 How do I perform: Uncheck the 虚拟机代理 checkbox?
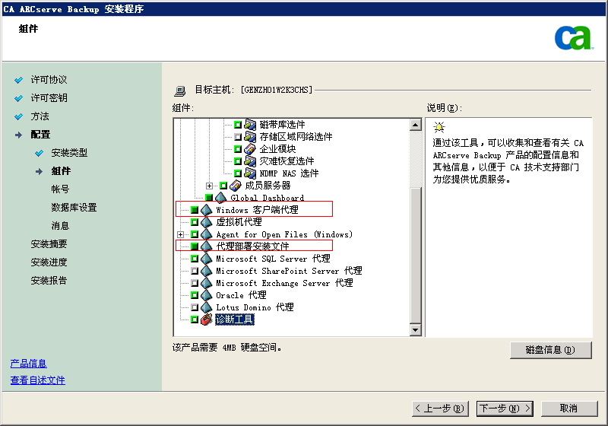pyautogui.click(x=195, y=222)
